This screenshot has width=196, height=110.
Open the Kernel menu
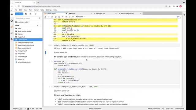click(36, 10)
